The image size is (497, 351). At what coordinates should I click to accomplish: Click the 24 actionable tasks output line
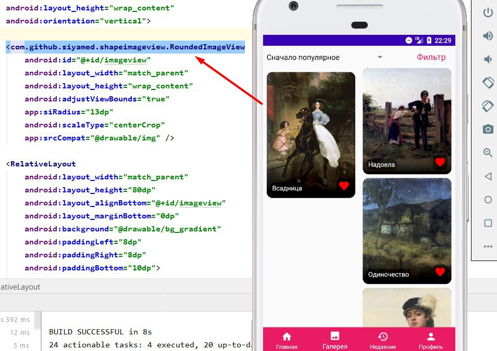pos(151,345)
